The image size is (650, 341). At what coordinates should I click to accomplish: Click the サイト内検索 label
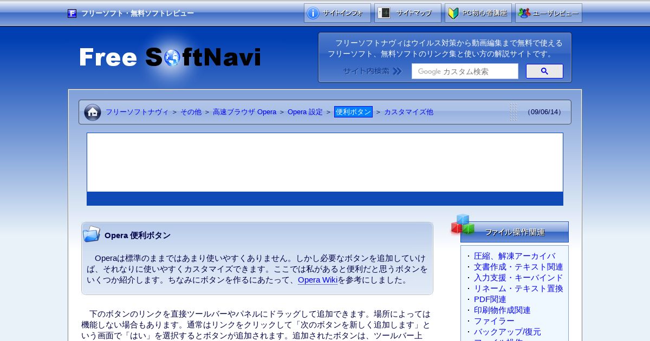coord(366,71)
